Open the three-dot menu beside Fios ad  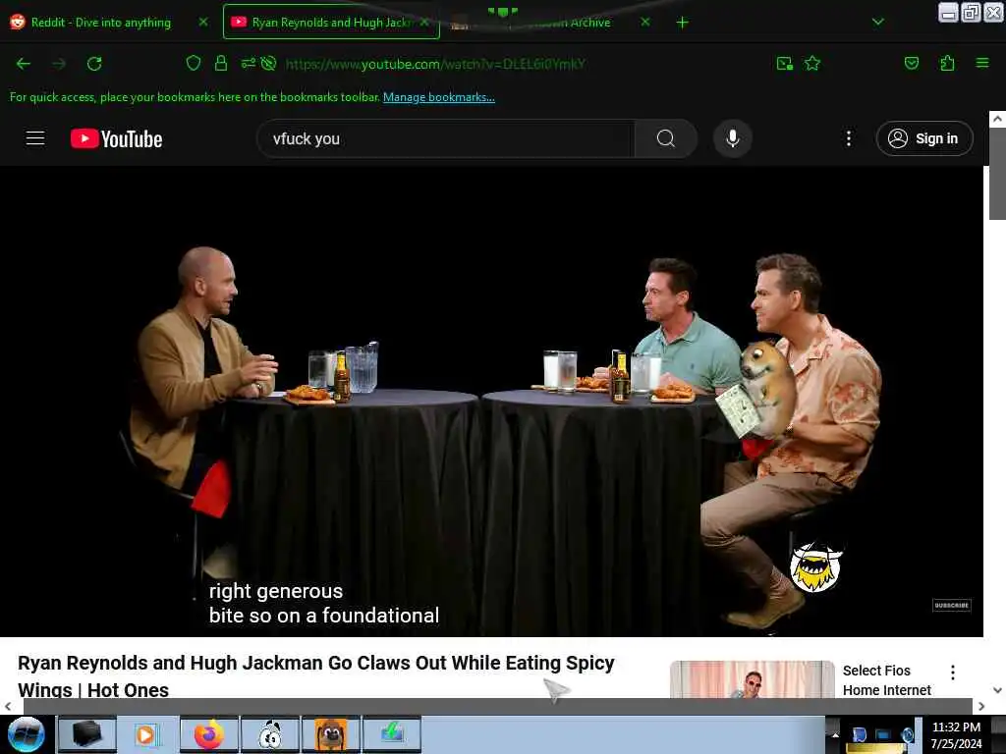coord(953,672)
